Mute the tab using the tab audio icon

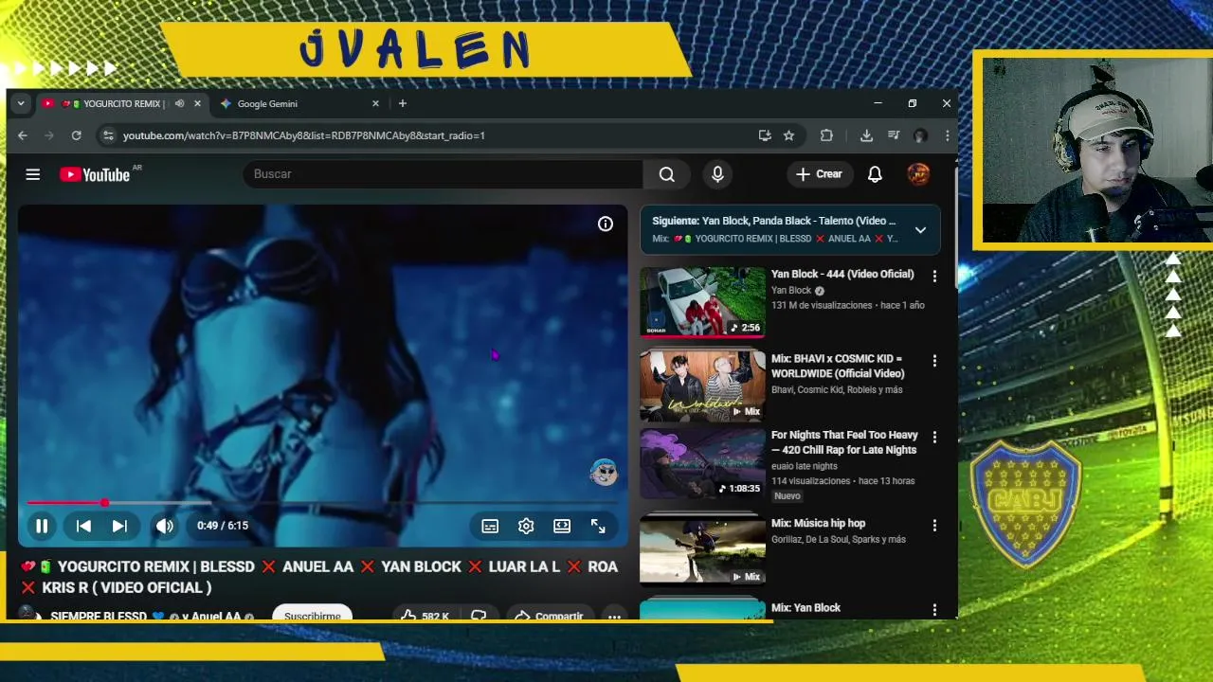pos(179,103)
